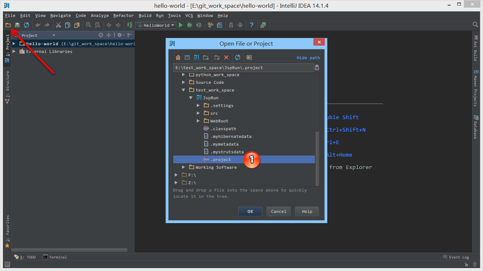Viewport: 483px width, 271px height.
Task: Click the New Folder icon in dialog
Action: click(x=217, y=57)
